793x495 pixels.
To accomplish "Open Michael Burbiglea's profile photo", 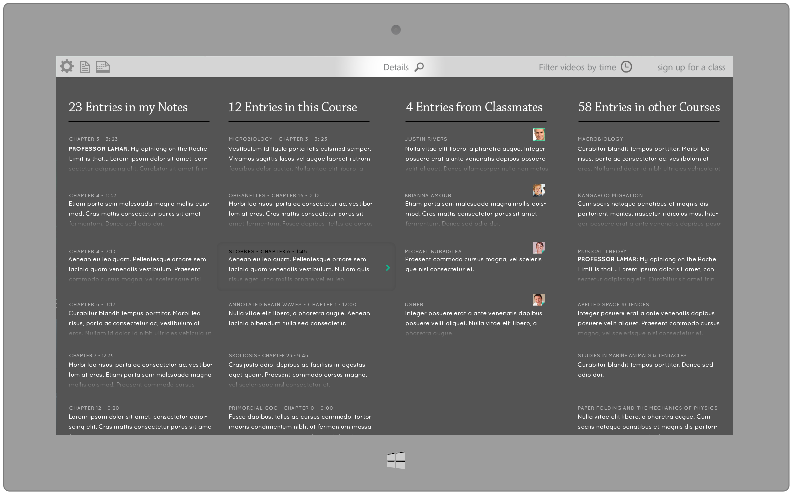I will 539,247.
